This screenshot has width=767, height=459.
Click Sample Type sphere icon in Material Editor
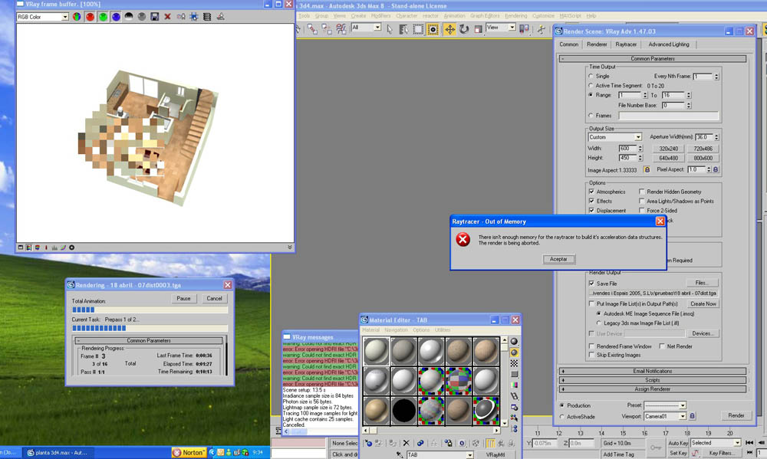pos(514,341)
